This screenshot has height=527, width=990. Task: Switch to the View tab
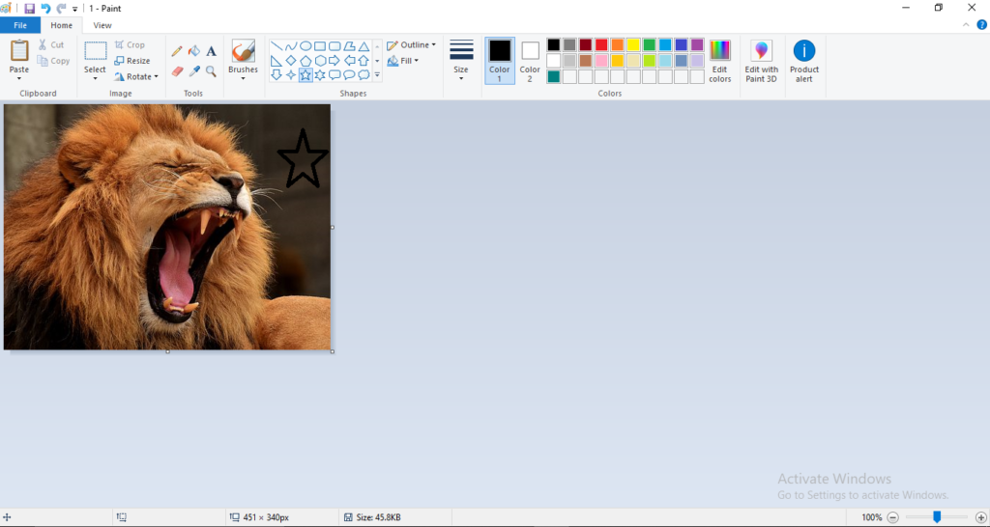[102, 25]
